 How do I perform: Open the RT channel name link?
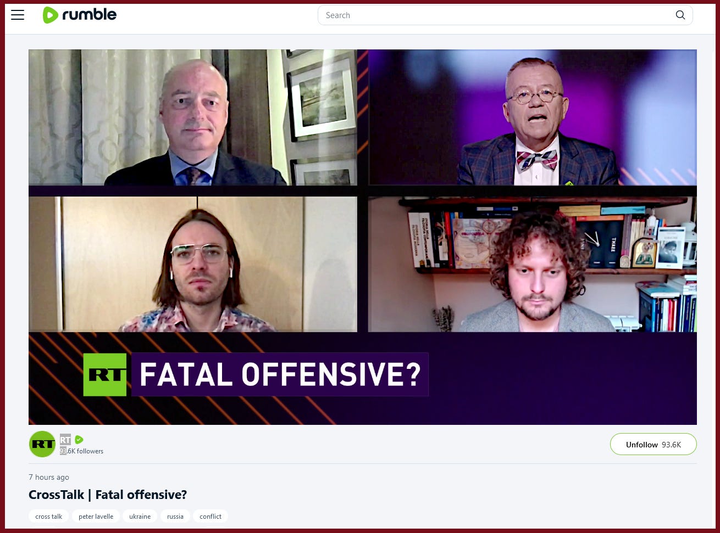tap(65, 440)
